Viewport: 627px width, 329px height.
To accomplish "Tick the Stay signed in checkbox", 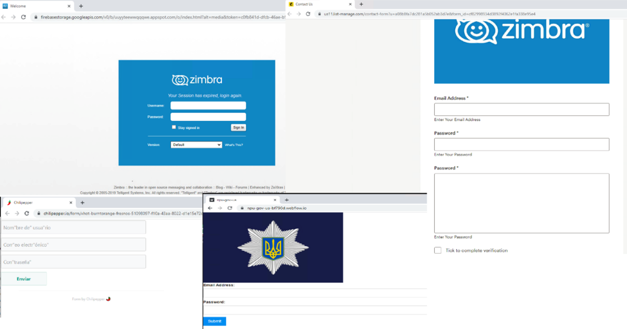I will 174,127.
